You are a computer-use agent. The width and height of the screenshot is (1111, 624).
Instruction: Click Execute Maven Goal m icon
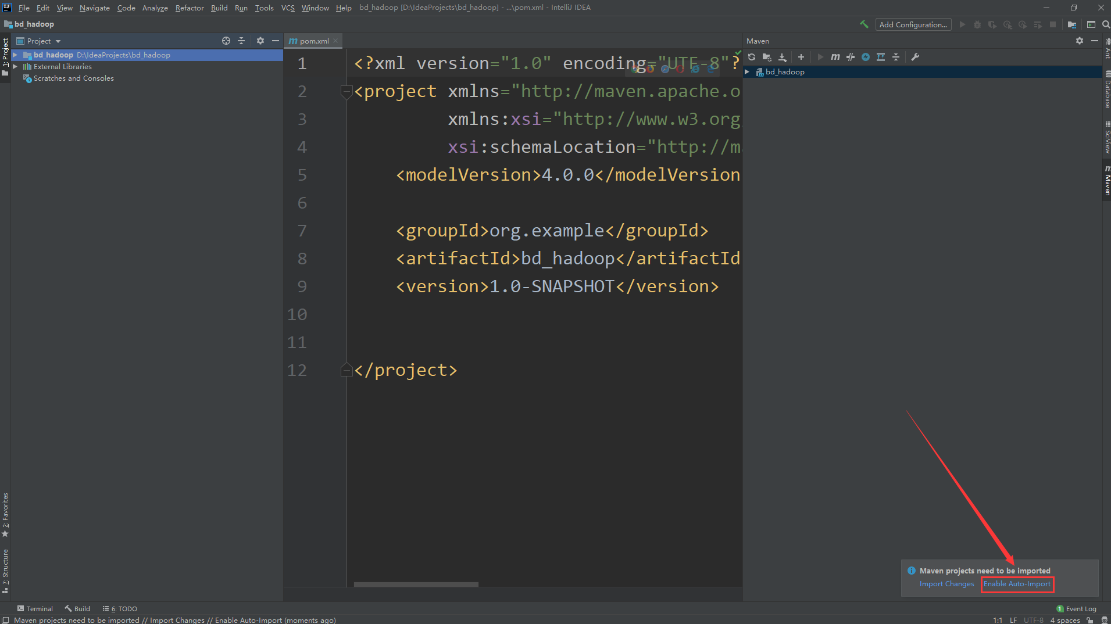[x=835, y=57]
